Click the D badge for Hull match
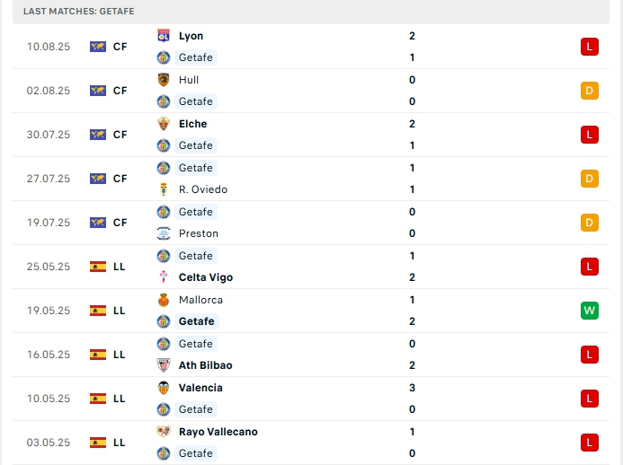This screenshot has height=465, width=623. coord(590,91)
